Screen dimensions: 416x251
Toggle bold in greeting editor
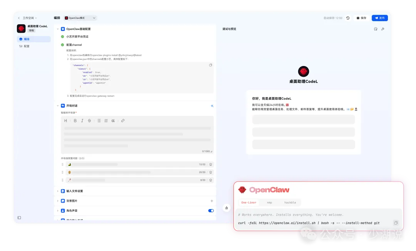pyautogui.click(x=75, y=121)
